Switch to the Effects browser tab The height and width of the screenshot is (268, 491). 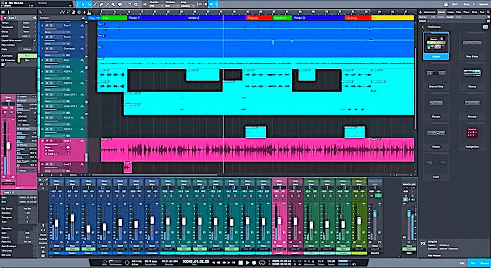pos(441,12)
